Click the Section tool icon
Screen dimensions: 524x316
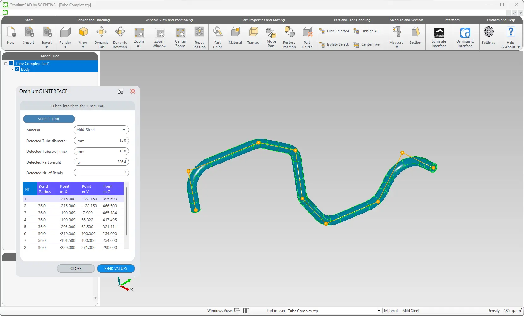(x=415, y=32)
